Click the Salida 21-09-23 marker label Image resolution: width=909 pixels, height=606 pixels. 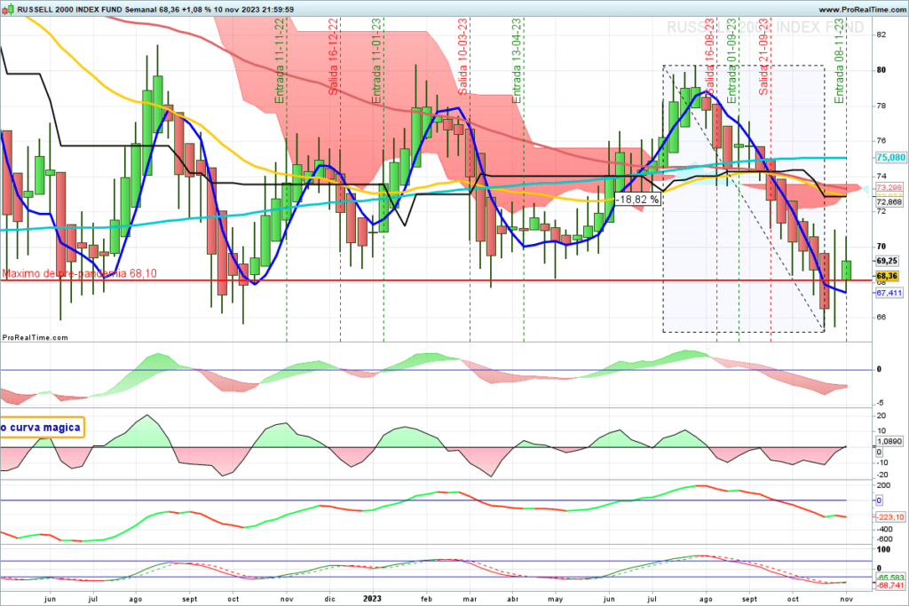[x=764, y=57]
